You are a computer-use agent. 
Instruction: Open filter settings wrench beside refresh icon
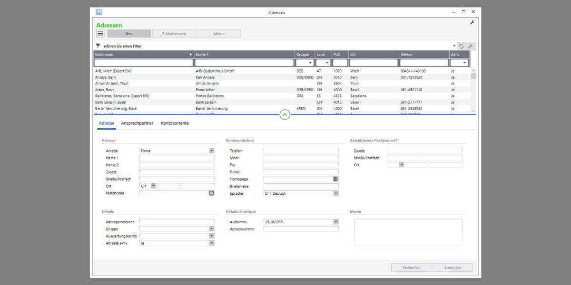click(470, 46)
